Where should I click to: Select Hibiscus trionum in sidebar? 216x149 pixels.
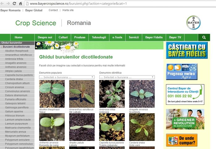(17, 116)
